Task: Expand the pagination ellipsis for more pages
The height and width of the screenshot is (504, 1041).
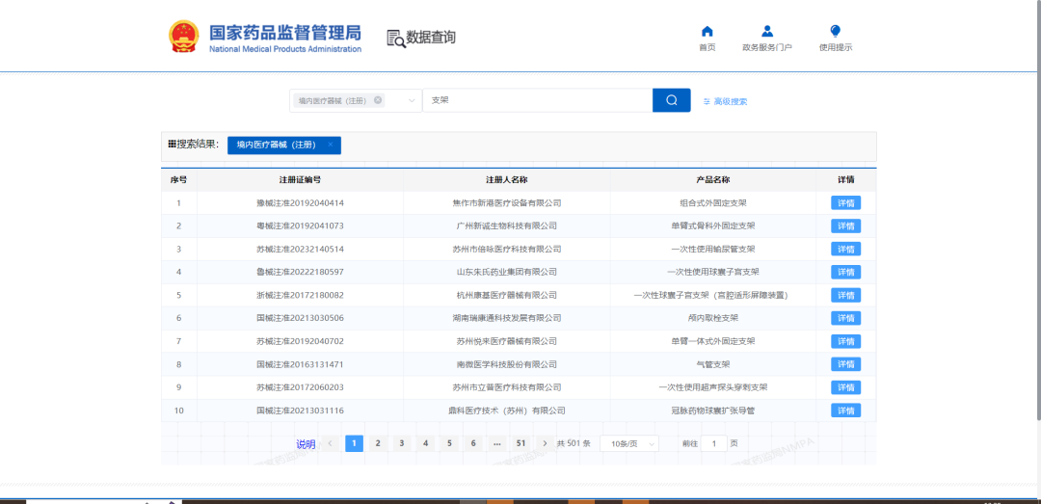Action: pyautogui.click(x=496, y=443)
